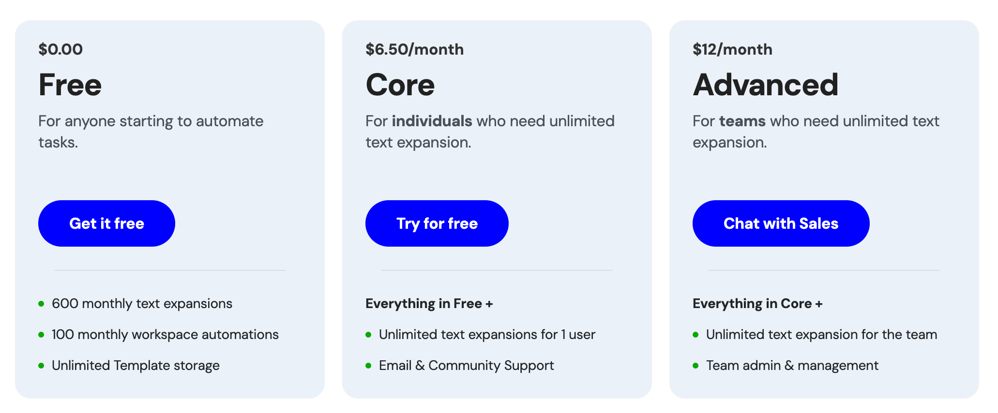The width and height of the screenshot is (998, 413).
Task: Click Unlimited Template storage feature
Action: (136, 366)
